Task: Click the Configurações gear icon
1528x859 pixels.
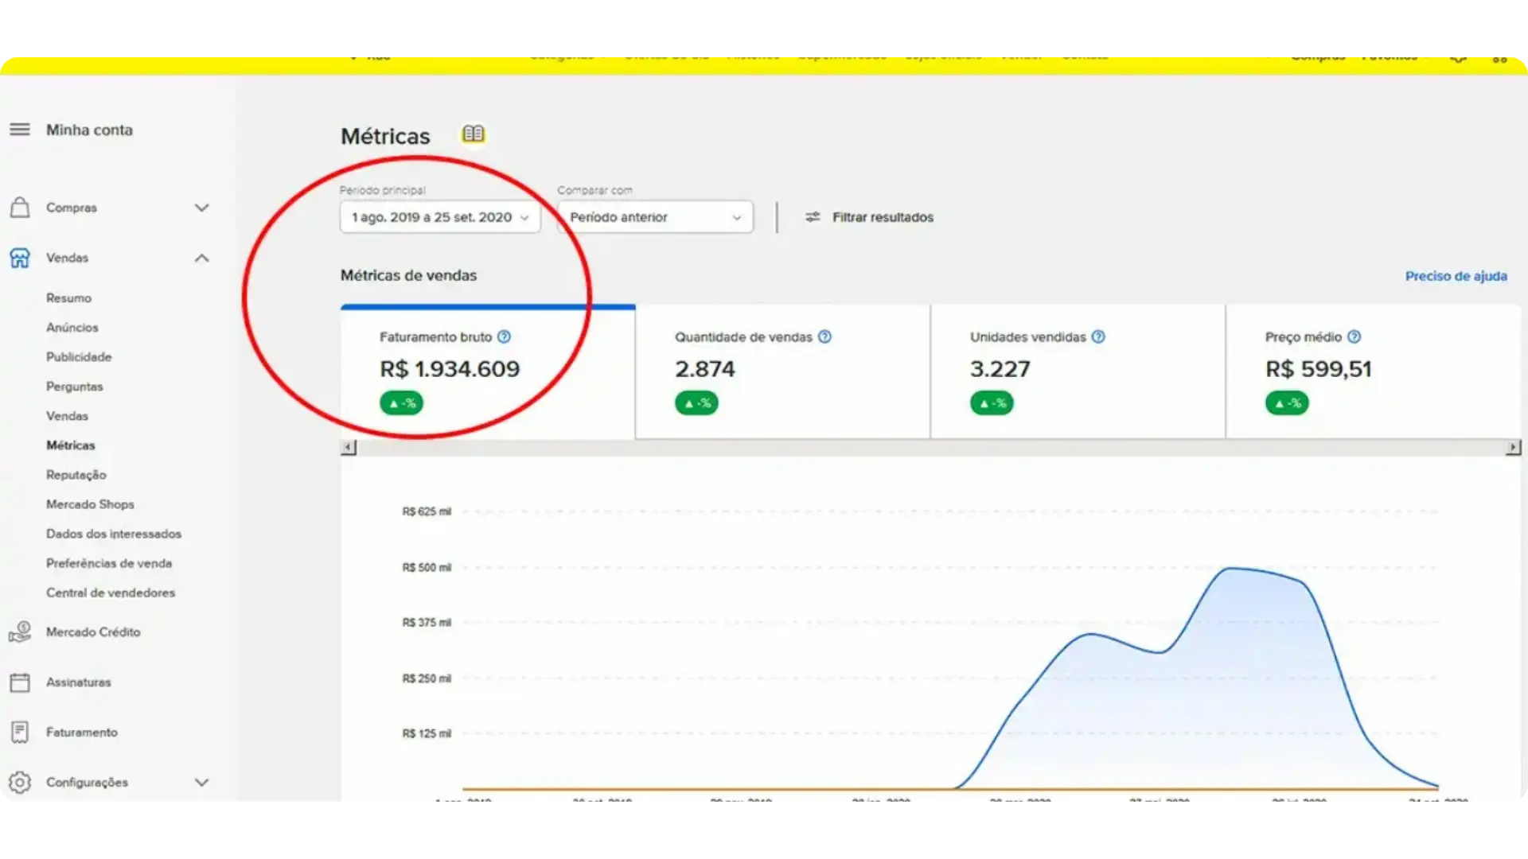Action: 20,782
